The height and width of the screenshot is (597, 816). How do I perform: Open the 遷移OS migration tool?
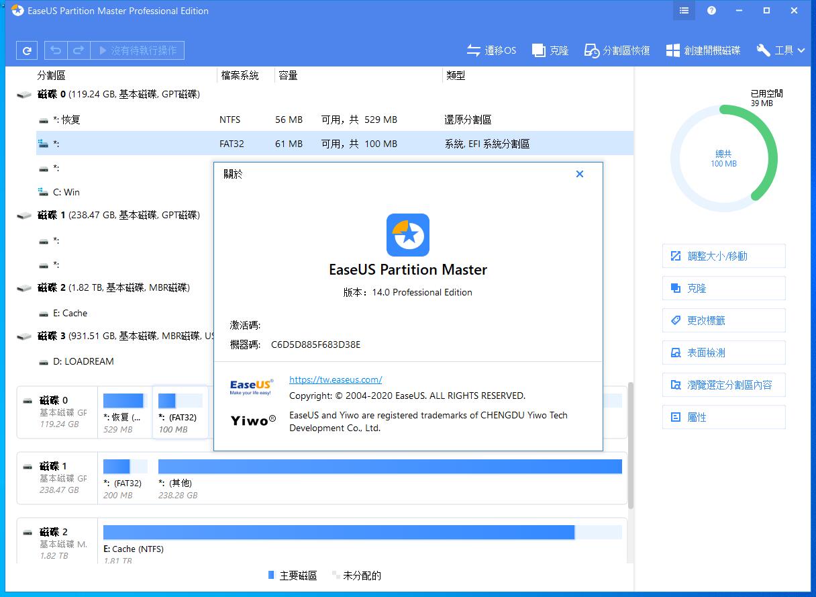click(x=491, y=50)
